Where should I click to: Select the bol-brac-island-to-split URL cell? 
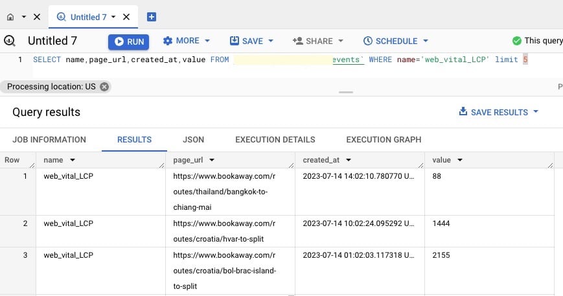(x=230, y=271)
